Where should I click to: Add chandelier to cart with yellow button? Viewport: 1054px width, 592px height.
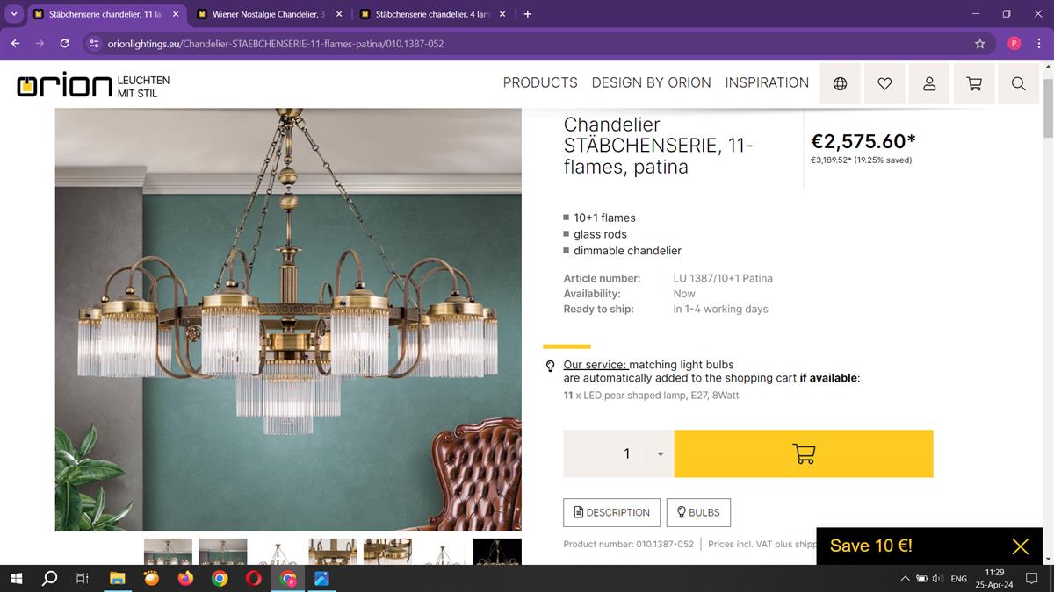click(804, 453)
